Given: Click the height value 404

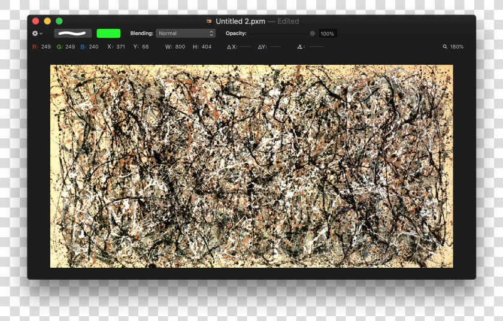Looking at the screenshot, I should click(x=206, y=47).
